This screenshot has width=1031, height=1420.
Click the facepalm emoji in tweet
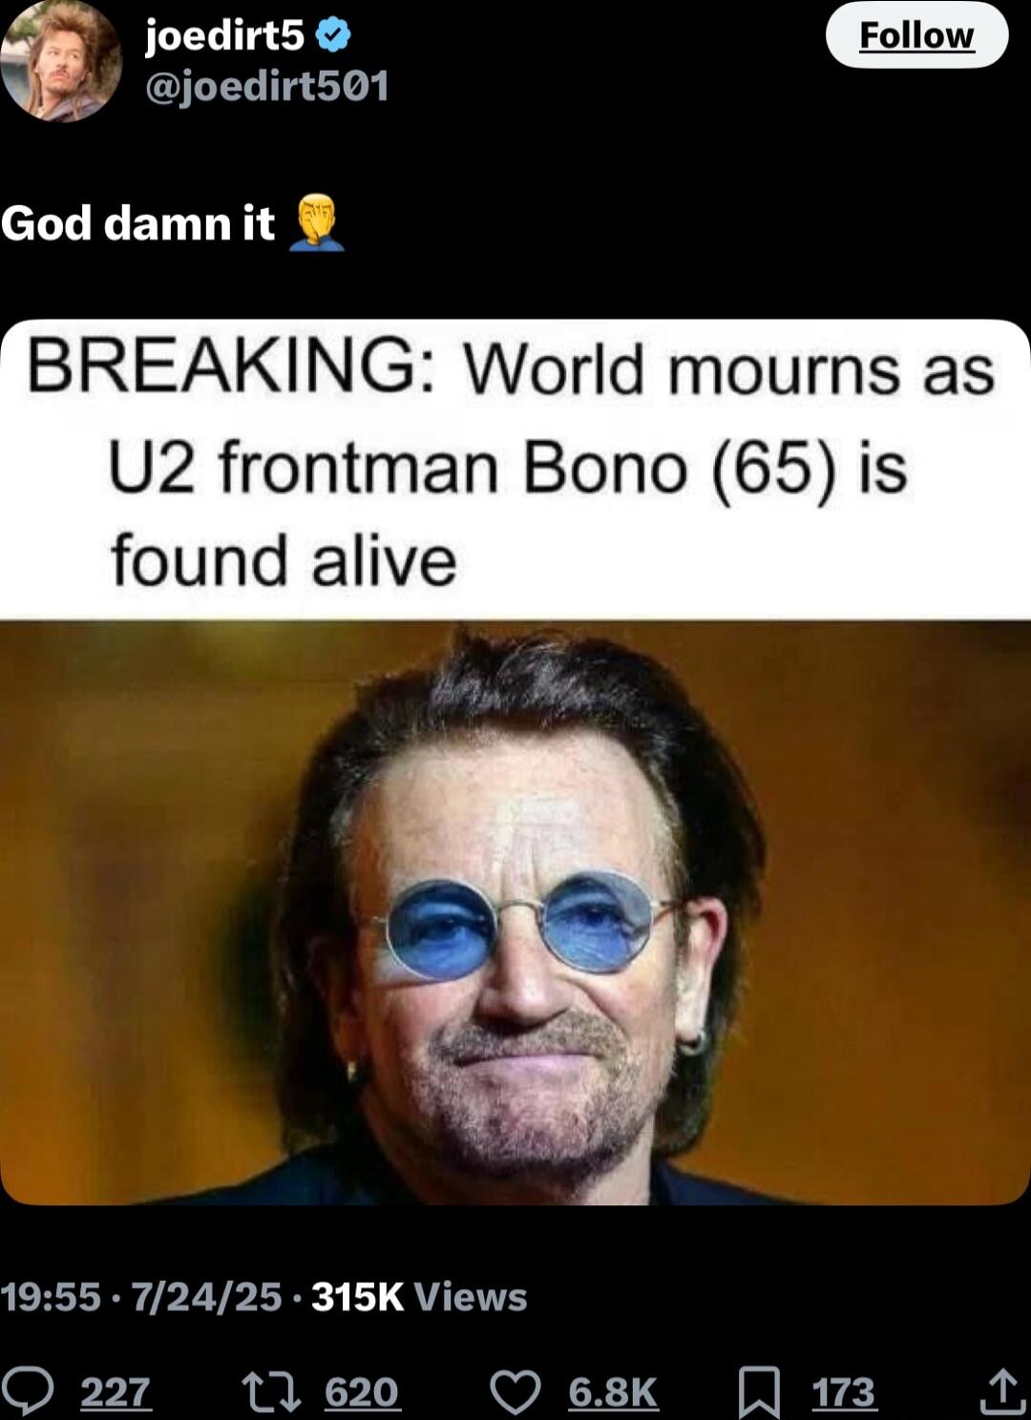(x=316, y=222)
